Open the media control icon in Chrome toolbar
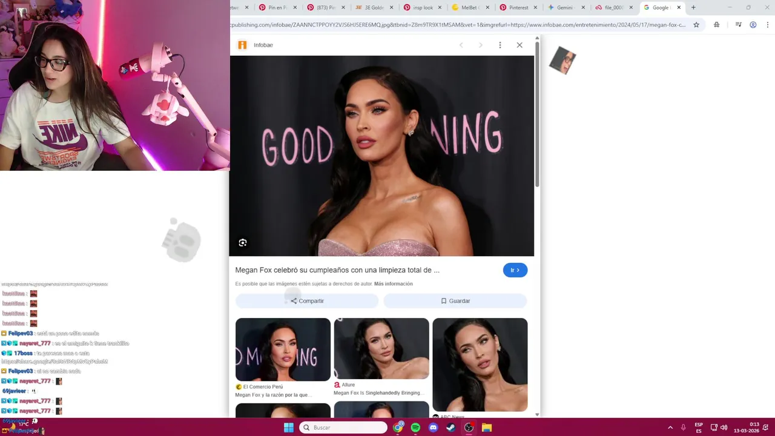This screenshot has height=436, width=775. (739, 25)
